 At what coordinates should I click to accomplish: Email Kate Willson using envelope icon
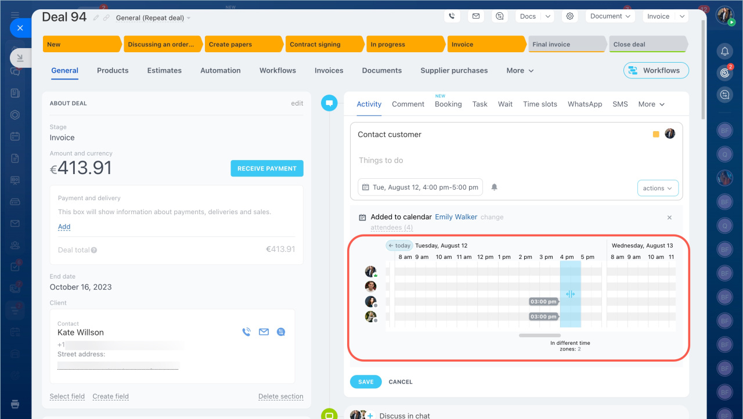tap(264, 332)
